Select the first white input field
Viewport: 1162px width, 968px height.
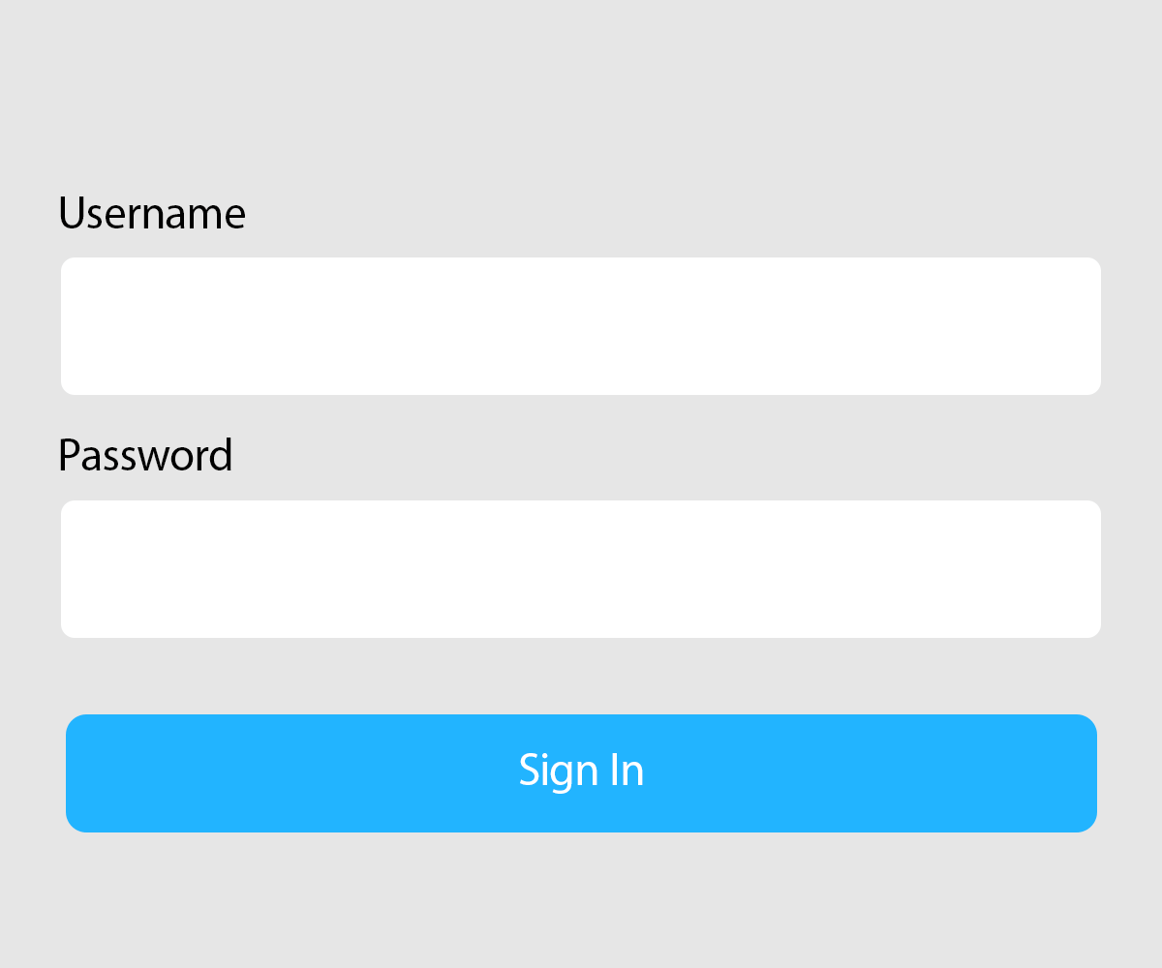pyautogui.click(x=581, y=326)
